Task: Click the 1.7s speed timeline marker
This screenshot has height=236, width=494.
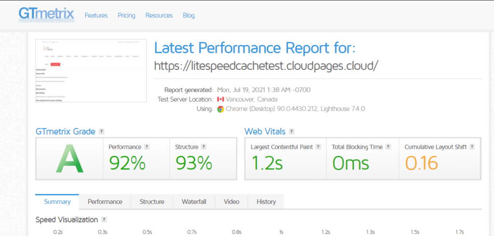Action: (459, 232)
